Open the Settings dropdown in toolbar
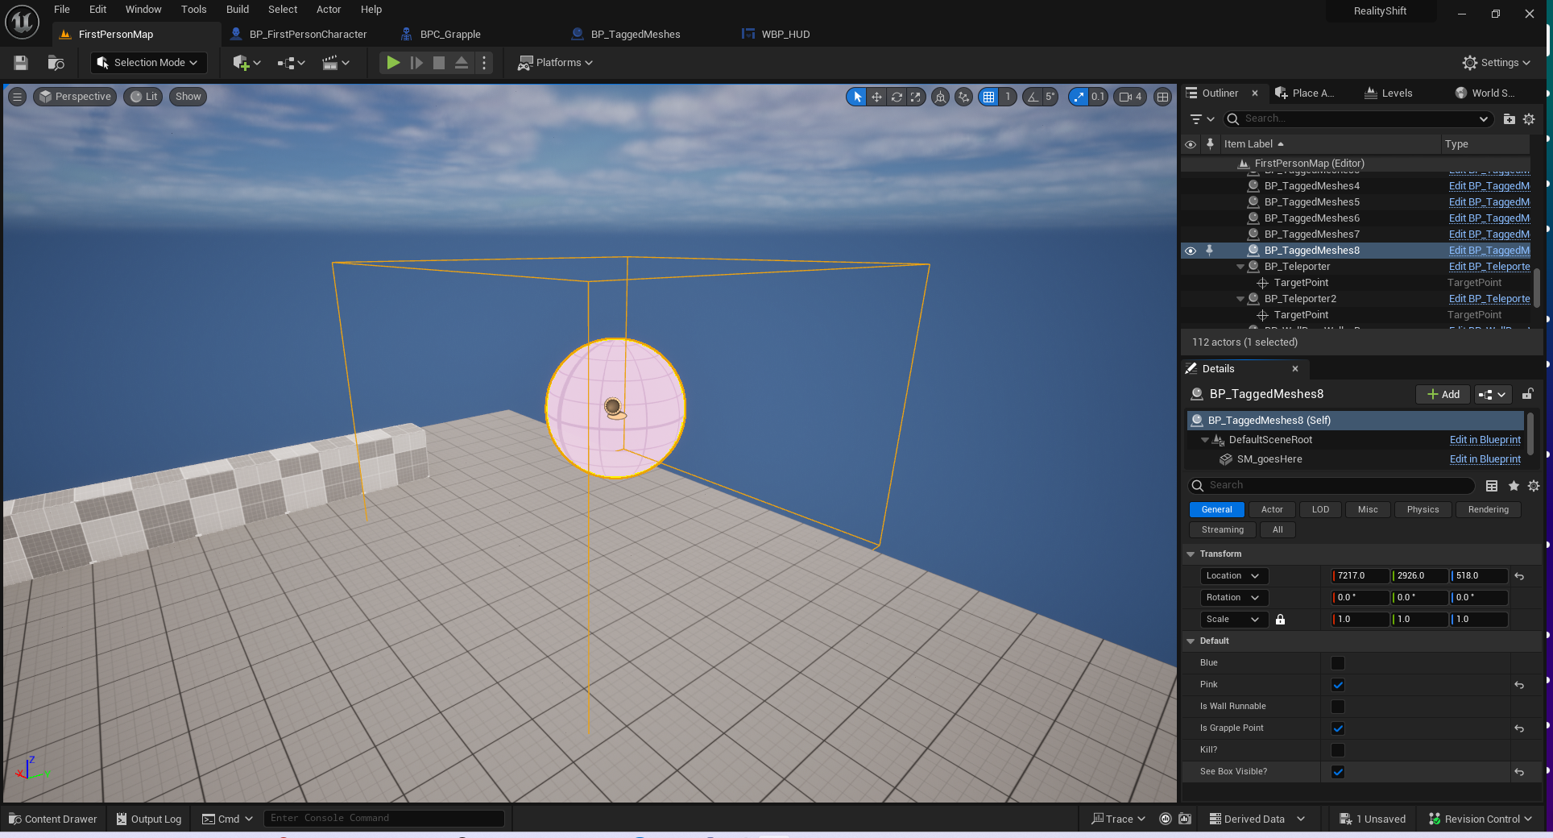The image size is (1553, 838). point(1496,63)
